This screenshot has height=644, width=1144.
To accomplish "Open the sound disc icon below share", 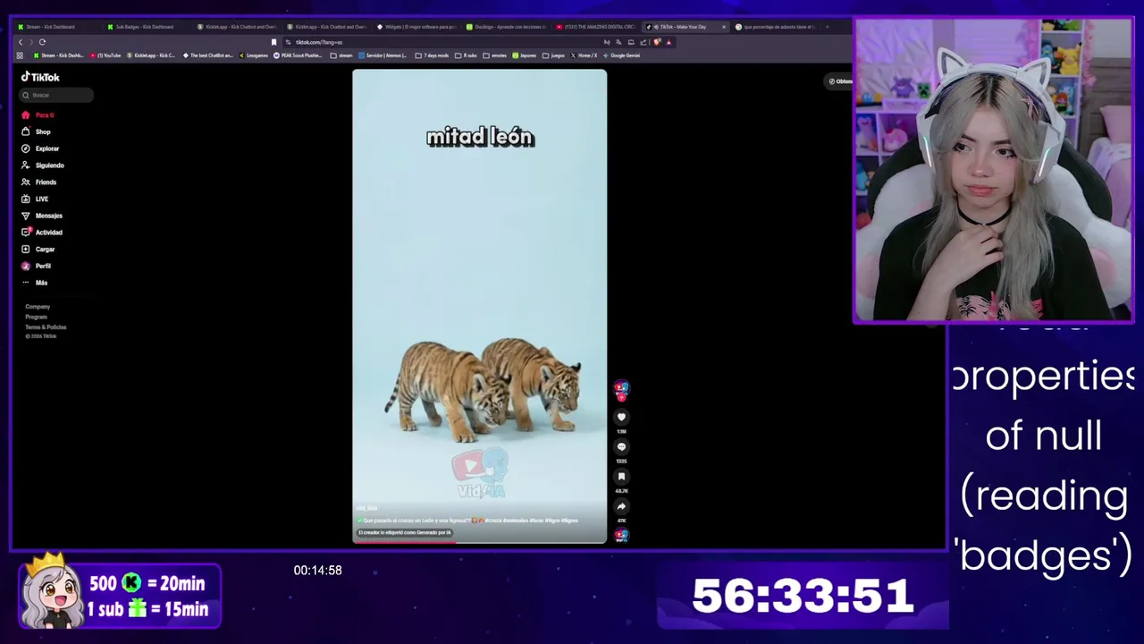I will tap(621, 535).
